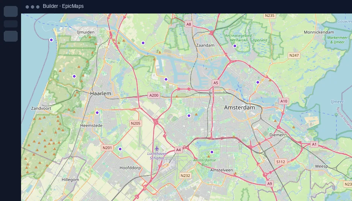Image resolution: width=352 pixels, height=201 pixels.
Task: Click the N247 road shield
Action: (x=294, y=55)
